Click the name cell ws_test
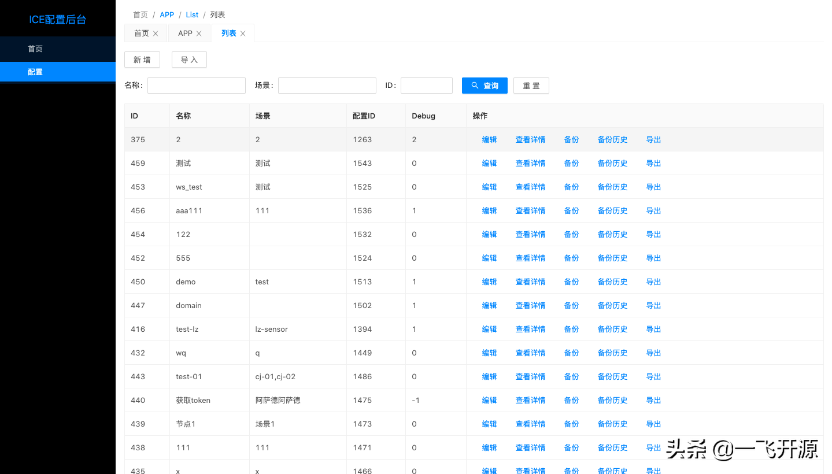 [x=189, y=187]
